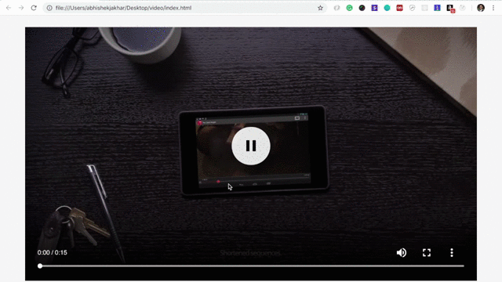Viewport: 502px width, 282px height.
Task: Open the video's three-dot options menu
Action: tap(452, 252)
